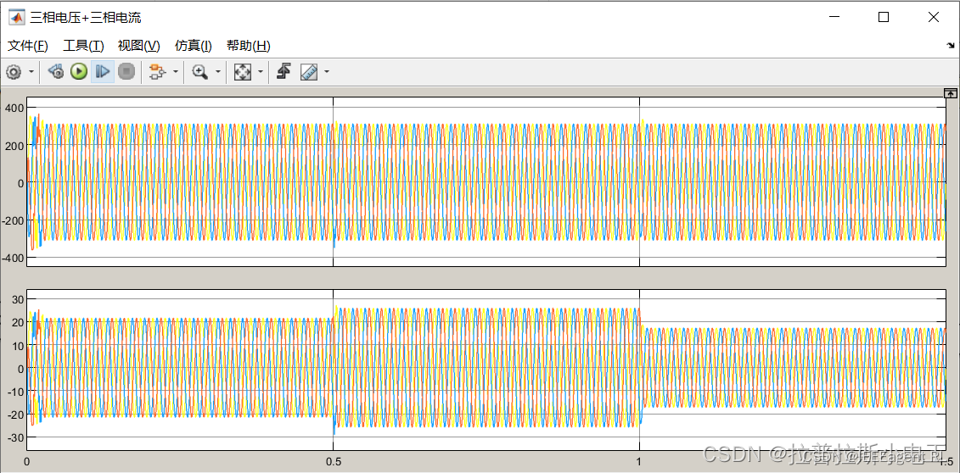Select the zoom magnifier tool
The image size is (960, 473).
(x=199, y=72)
